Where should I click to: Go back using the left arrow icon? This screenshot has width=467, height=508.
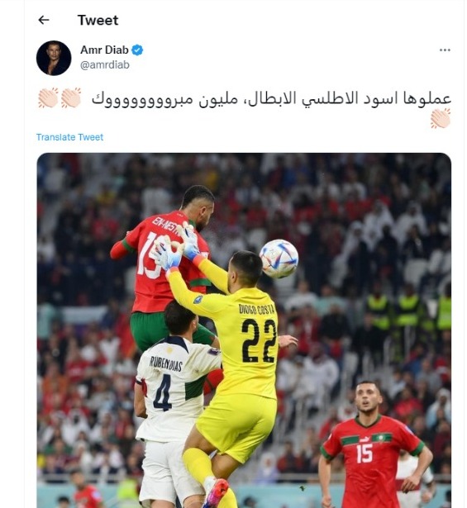click(x=44, y=20)
